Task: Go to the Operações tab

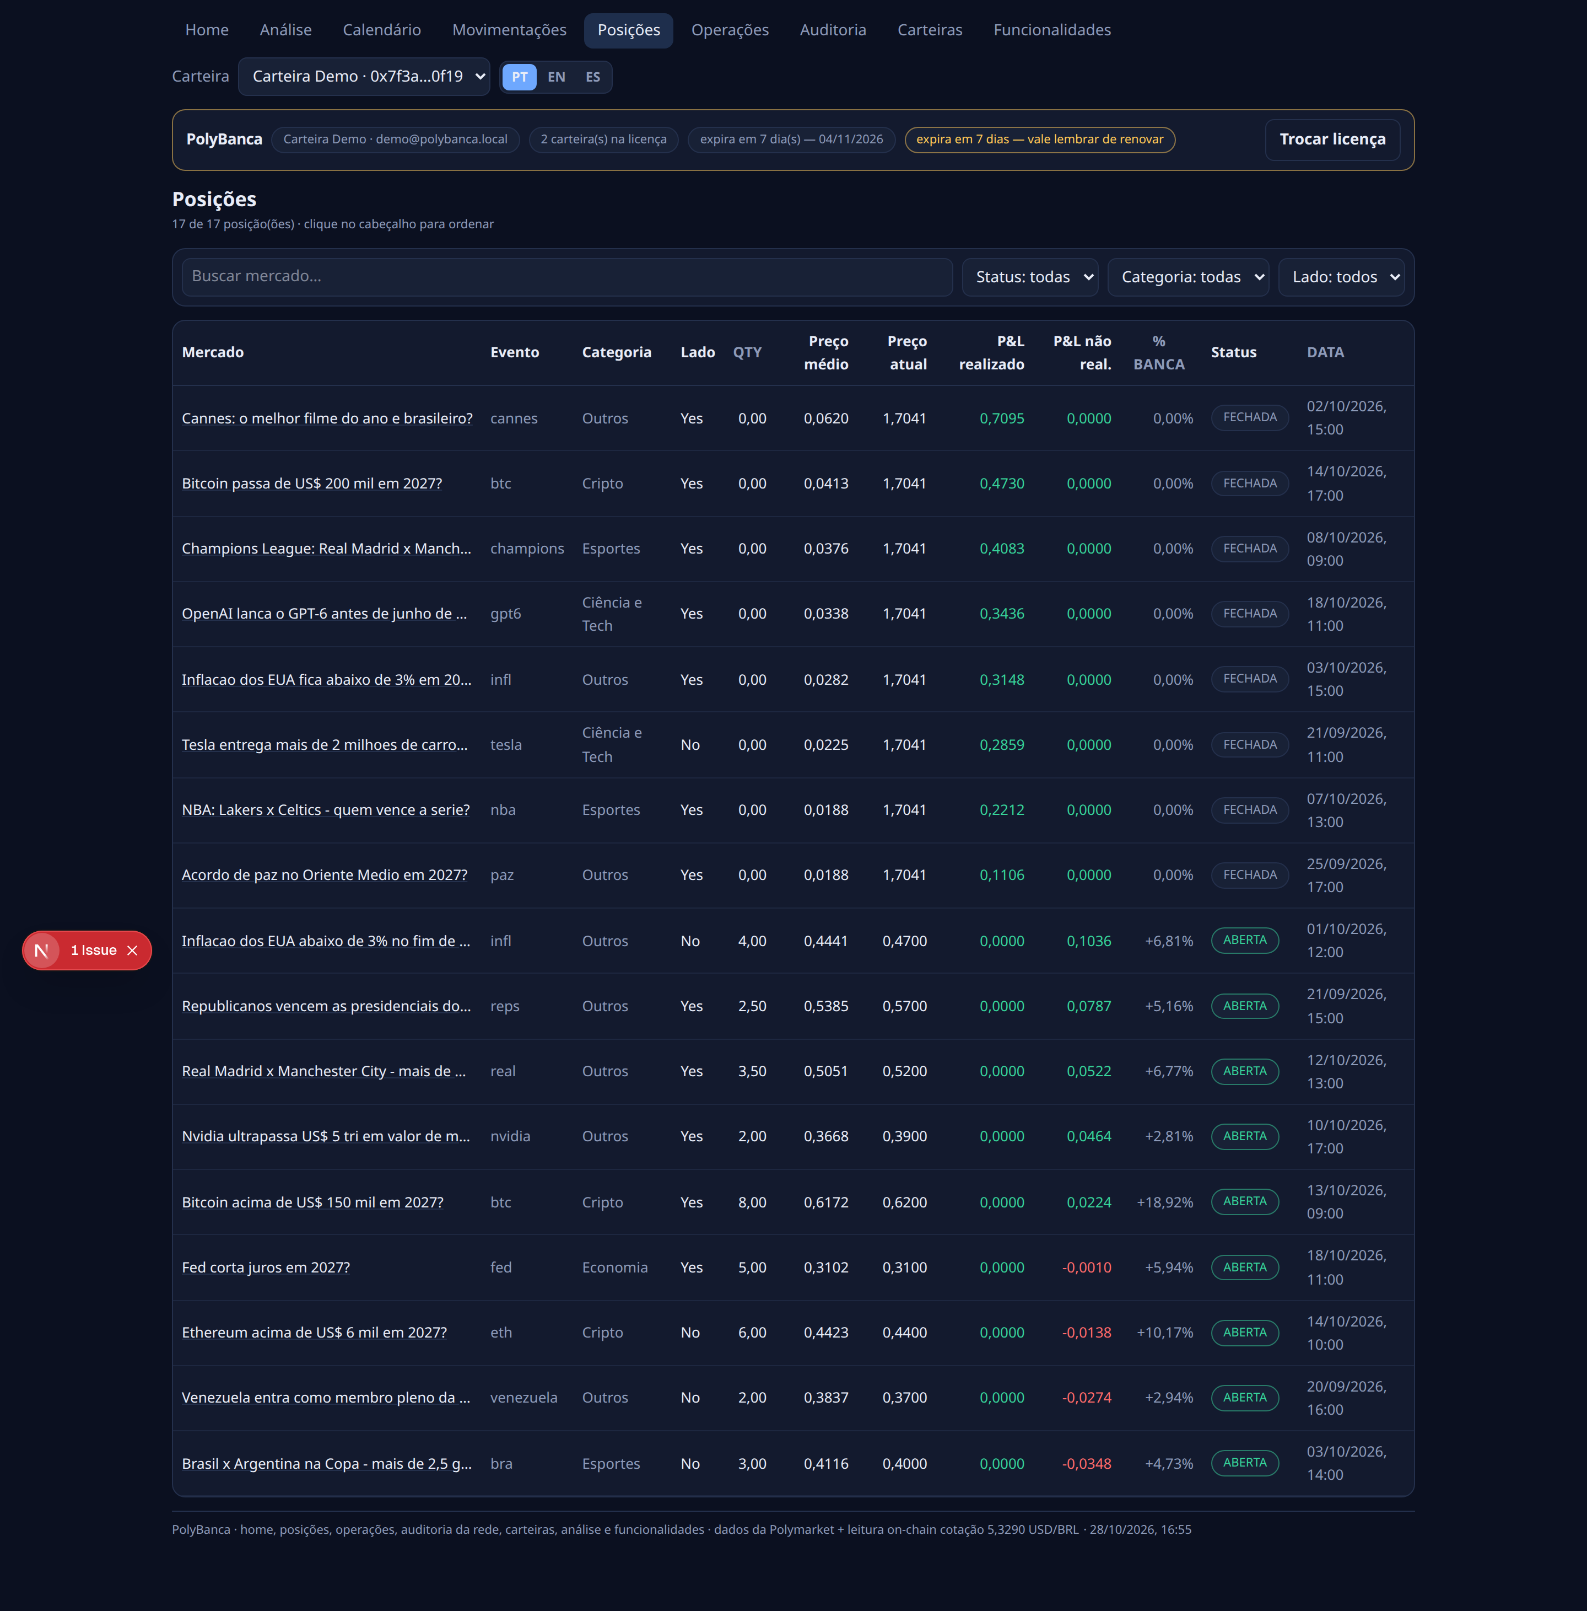Action: click(730, 30)
